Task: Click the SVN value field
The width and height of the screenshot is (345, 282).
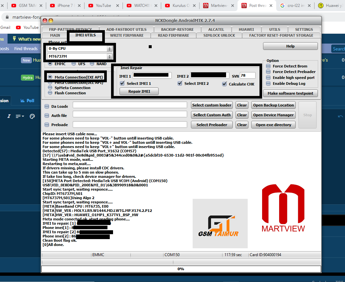Action: 248,75
